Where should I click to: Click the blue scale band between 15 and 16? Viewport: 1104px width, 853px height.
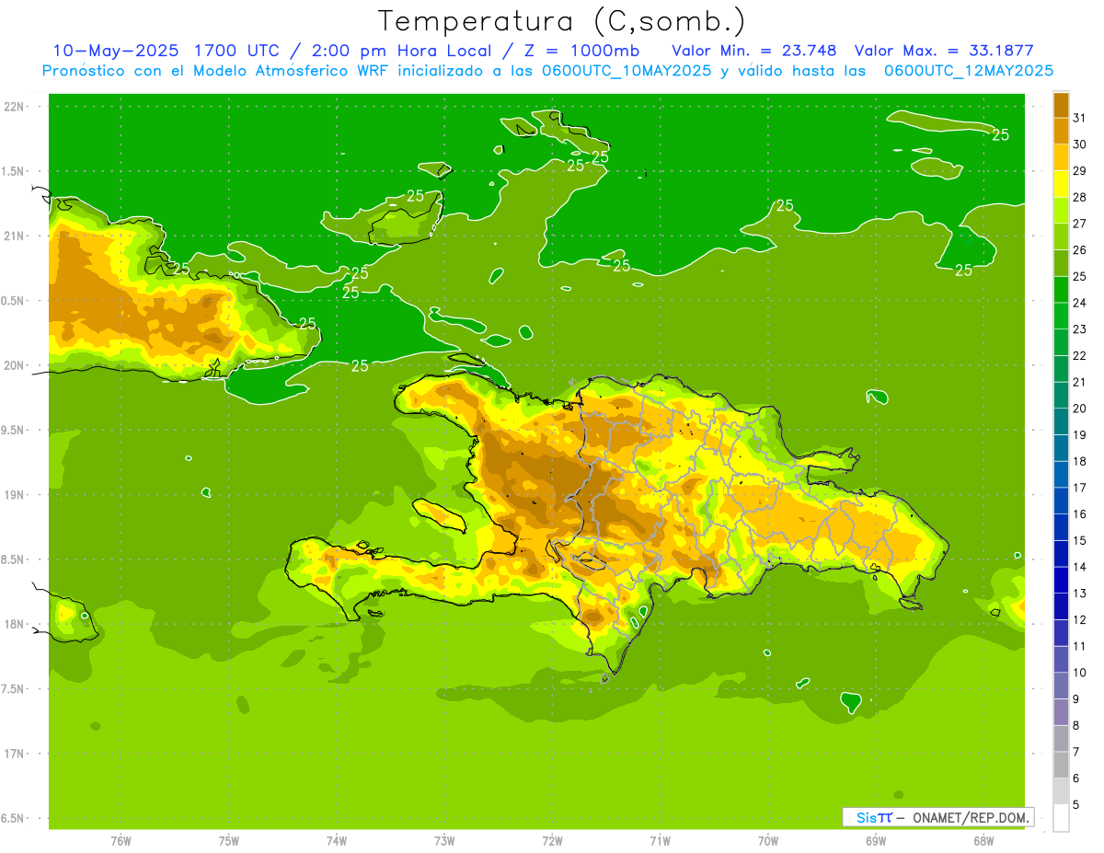point(1061,527)
